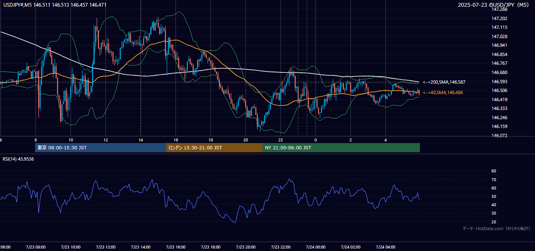Click RSI axis level 60
535x251 pixels.
(x=494, y=188)
